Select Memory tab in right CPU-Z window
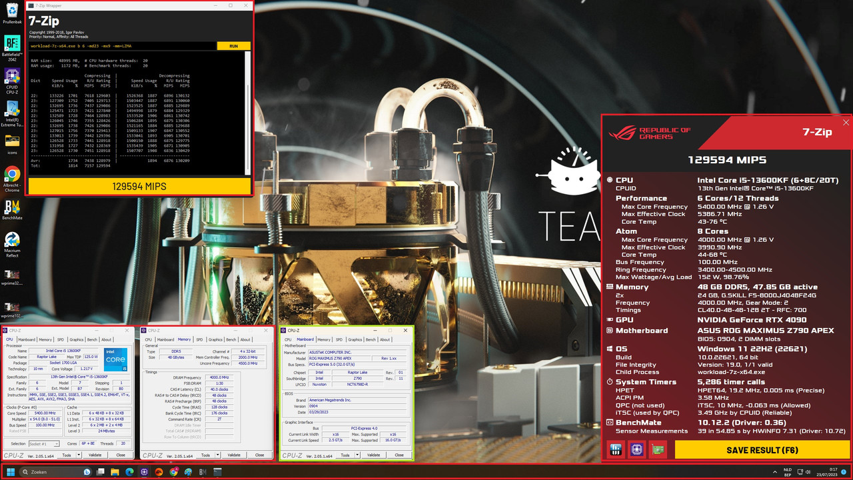Image resolution: width=853 pixels, height=480 pixels. coord(324,339)
